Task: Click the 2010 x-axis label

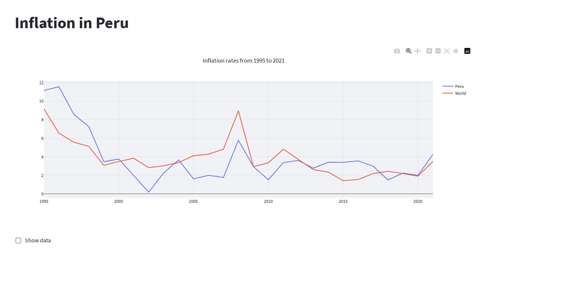Action: tap(268, 201)
